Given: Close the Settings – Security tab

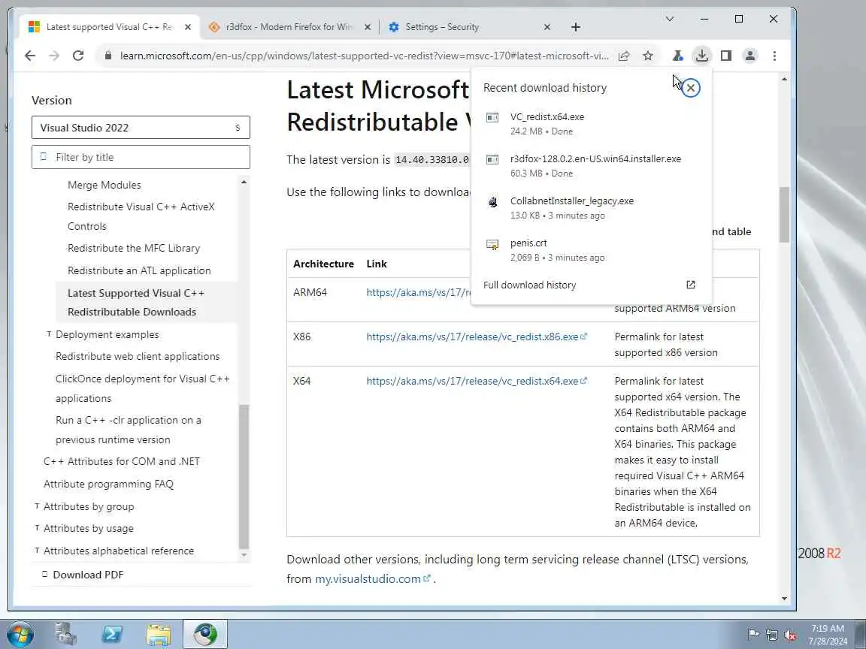Looking at the screenshot, I should pyautogui.click(x=547, y=26).
